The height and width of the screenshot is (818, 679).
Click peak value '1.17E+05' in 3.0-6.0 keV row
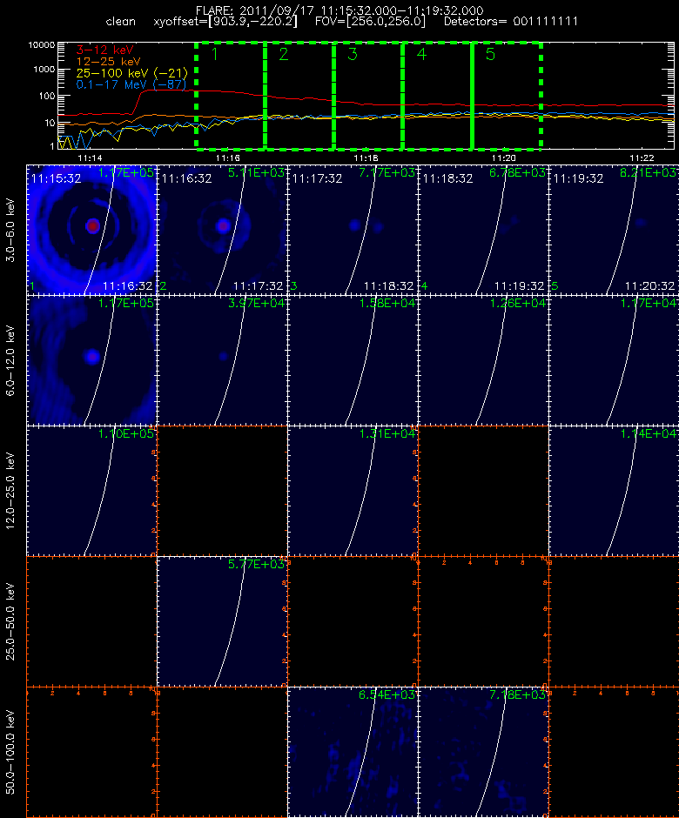click(125, 172)
